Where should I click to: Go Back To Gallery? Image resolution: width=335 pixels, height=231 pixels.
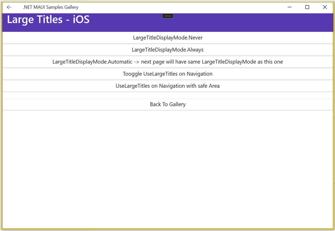[x=168, y=104]
